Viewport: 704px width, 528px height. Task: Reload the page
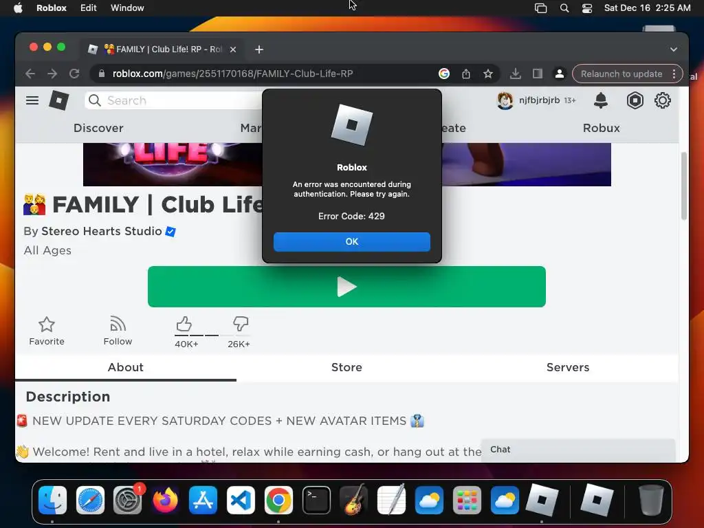[x=74, y=74]
